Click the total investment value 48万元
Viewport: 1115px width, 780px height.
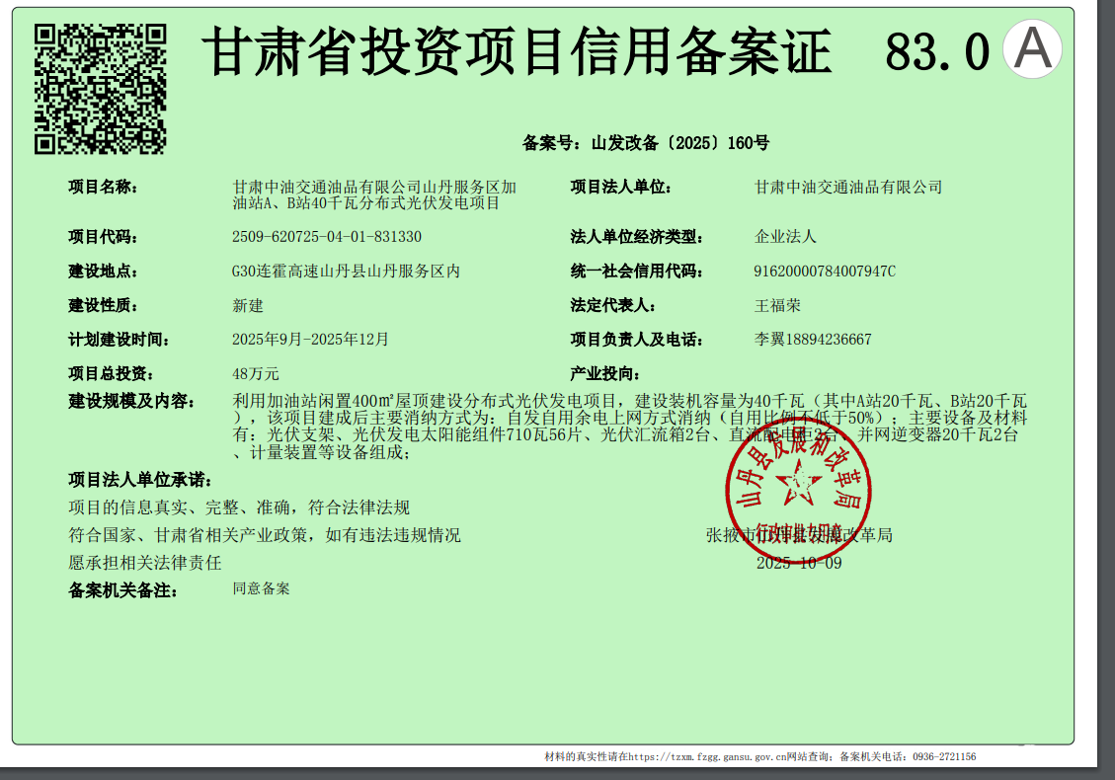[x=256, y=374]
